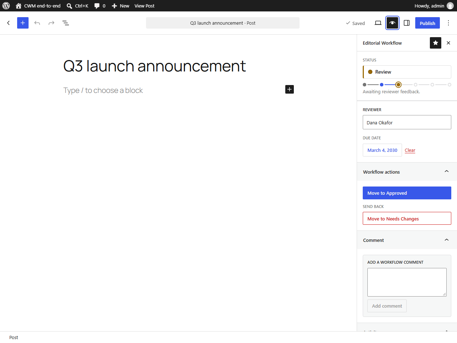
Task: Click the blue second step dot in progress
Action: coord(382,85)
